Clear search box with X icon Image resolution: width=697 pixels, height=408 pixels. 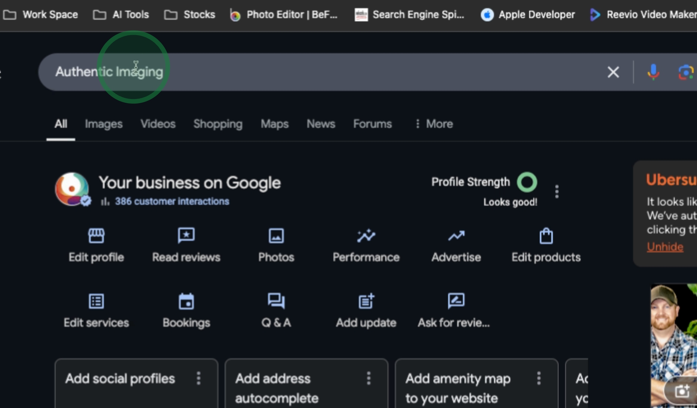coord(613,72)
